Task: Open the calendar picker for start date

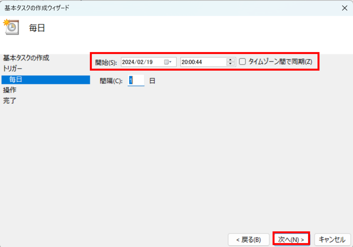Action: coord(168,62)
